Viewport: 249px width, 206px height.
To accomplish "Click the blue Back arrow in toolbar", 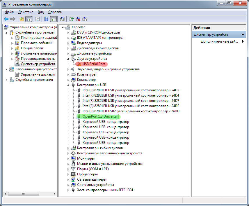I will pyautogui.click(x=6, y=19).
